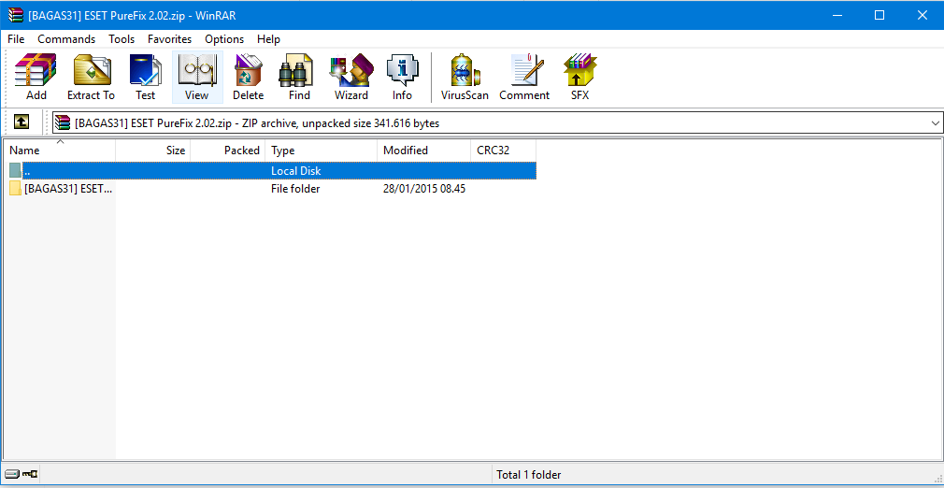
Task: Click the 'Local Disk' type cell
Action: click(x=296, y=171)
